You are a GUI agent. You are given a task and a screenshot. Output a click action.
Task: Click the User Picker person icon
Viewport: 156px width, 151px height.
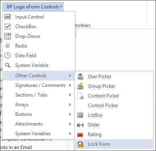80,77
